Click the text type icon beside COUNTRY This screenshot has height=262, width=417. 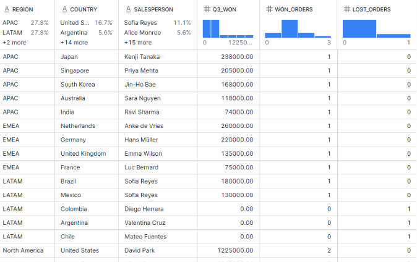(x=64, y=9)
